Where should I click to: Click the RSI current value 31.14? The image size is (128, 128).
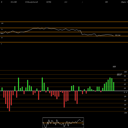tap(118, 35)
